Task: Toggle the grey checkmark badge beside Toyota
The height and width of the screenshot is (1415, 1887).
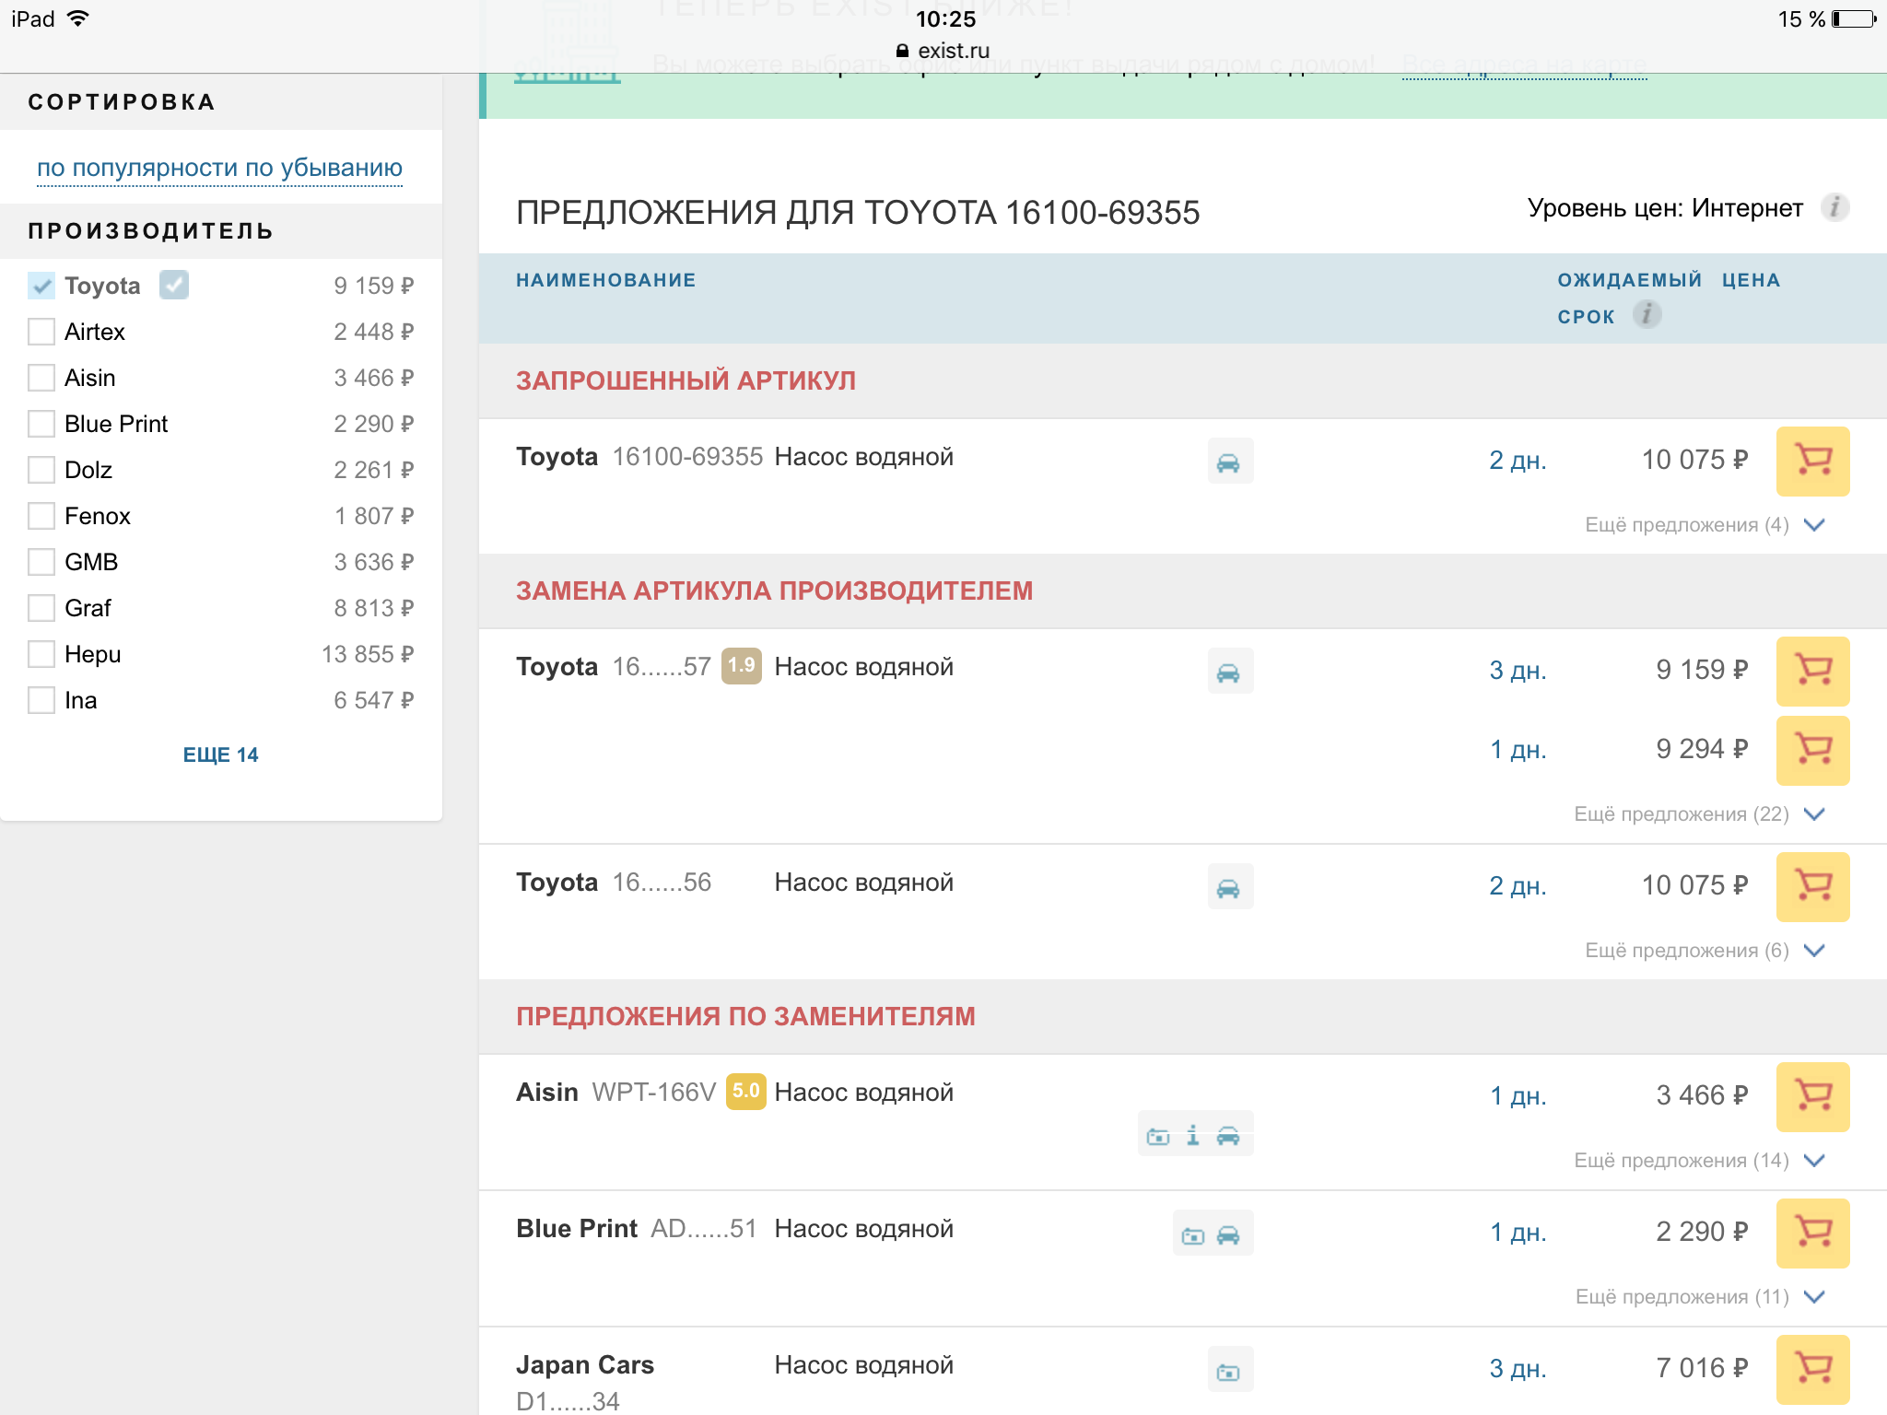Action: 174,285
